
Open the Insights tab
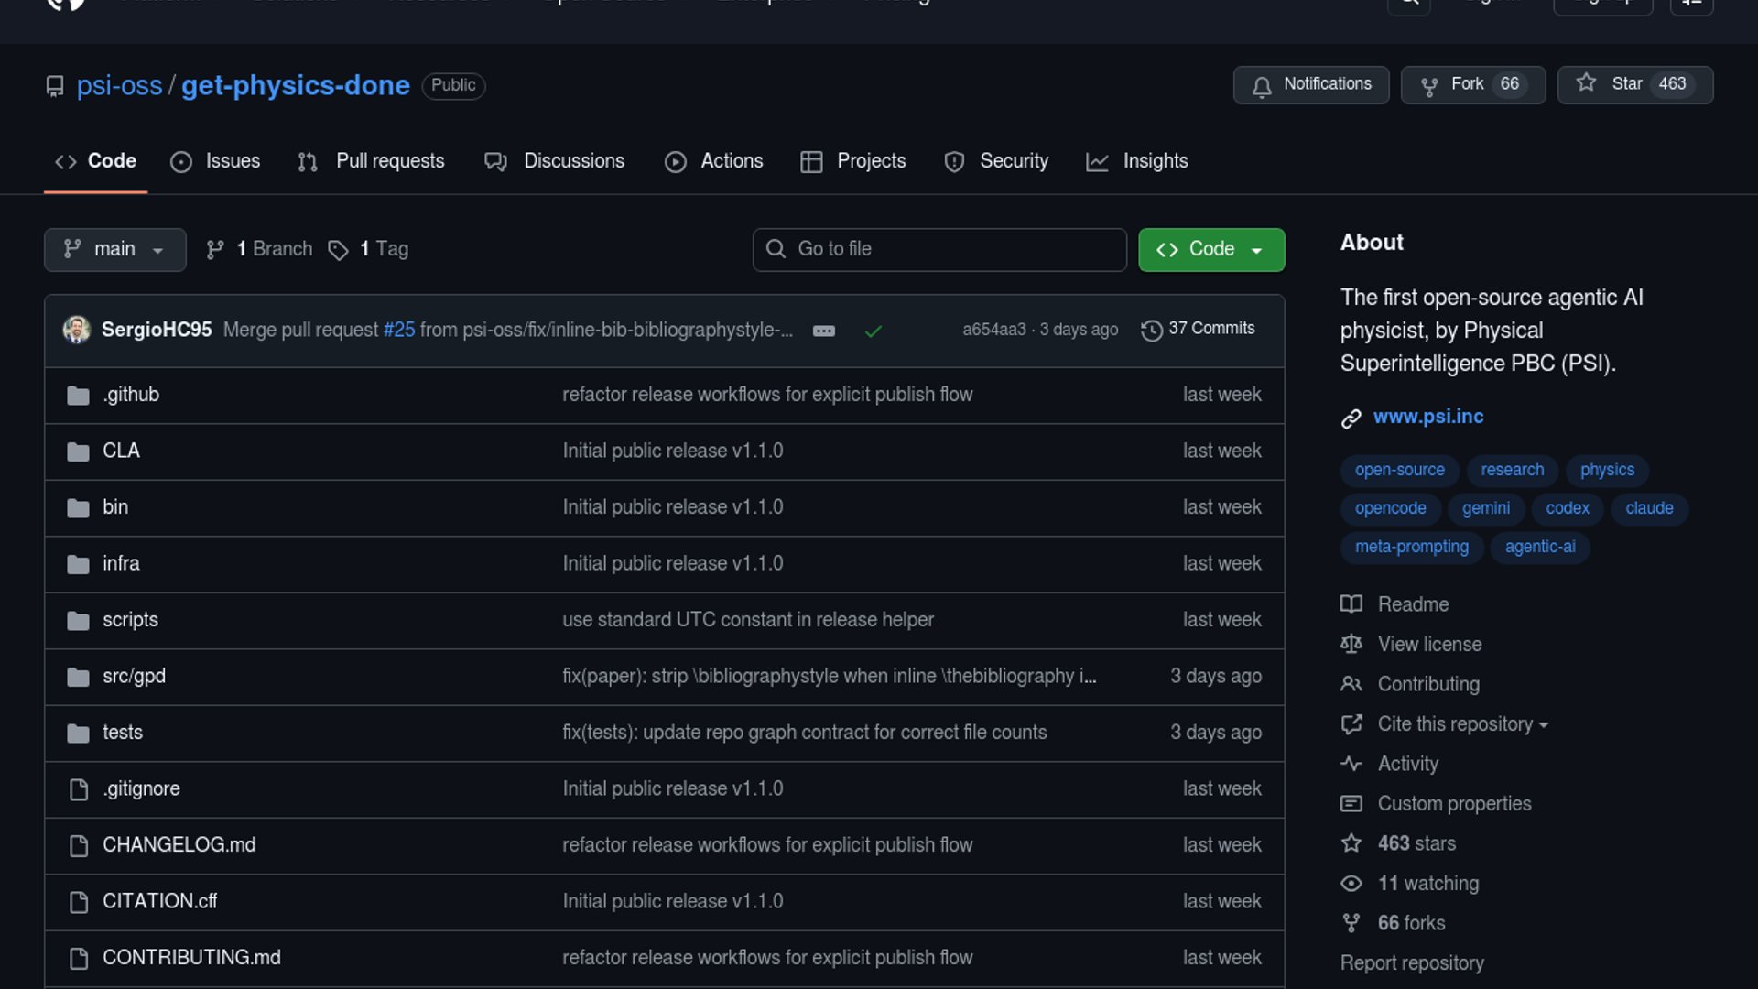(1136, 161)
